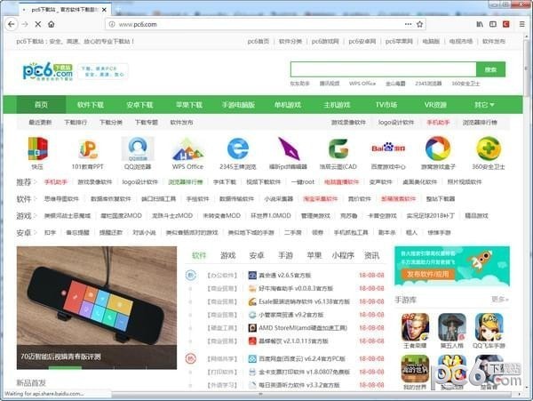Select the 软件下载 navigation tab
This screenshot has width=533, height=401.
91,105
